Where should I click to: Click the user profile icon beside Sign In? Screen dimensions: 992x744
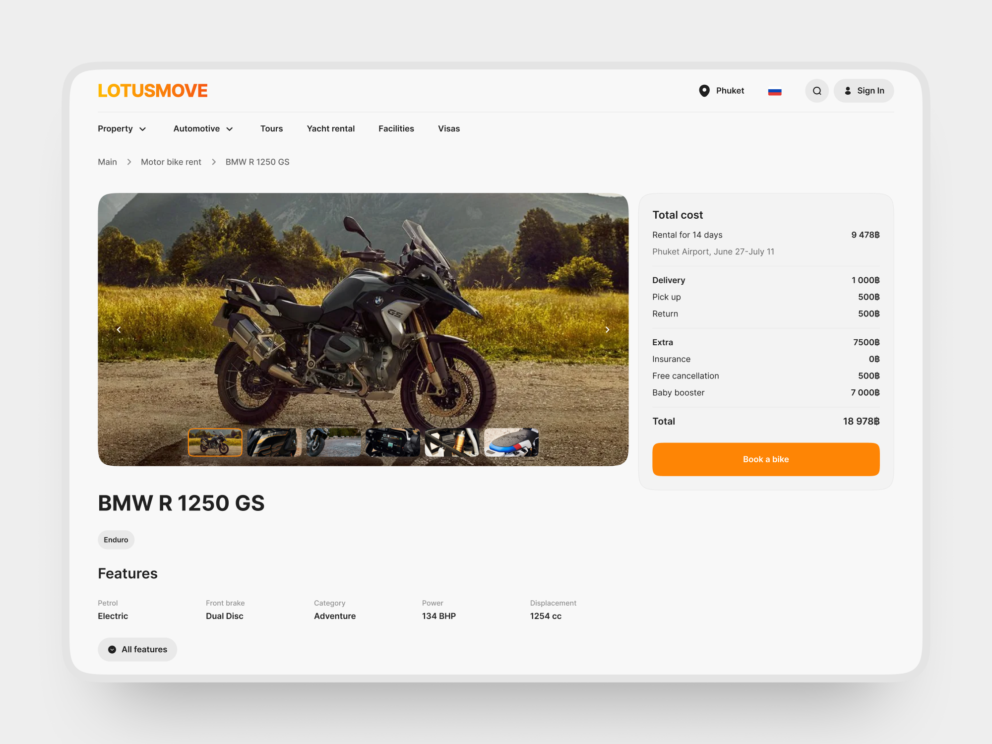(848, 91)
